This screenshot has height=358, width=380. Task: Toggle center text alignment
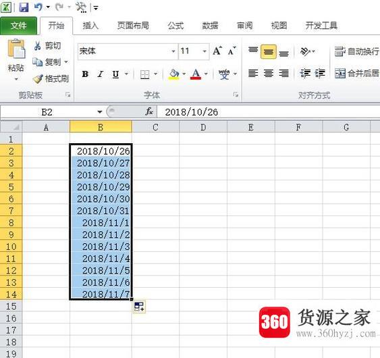point(268,73)
